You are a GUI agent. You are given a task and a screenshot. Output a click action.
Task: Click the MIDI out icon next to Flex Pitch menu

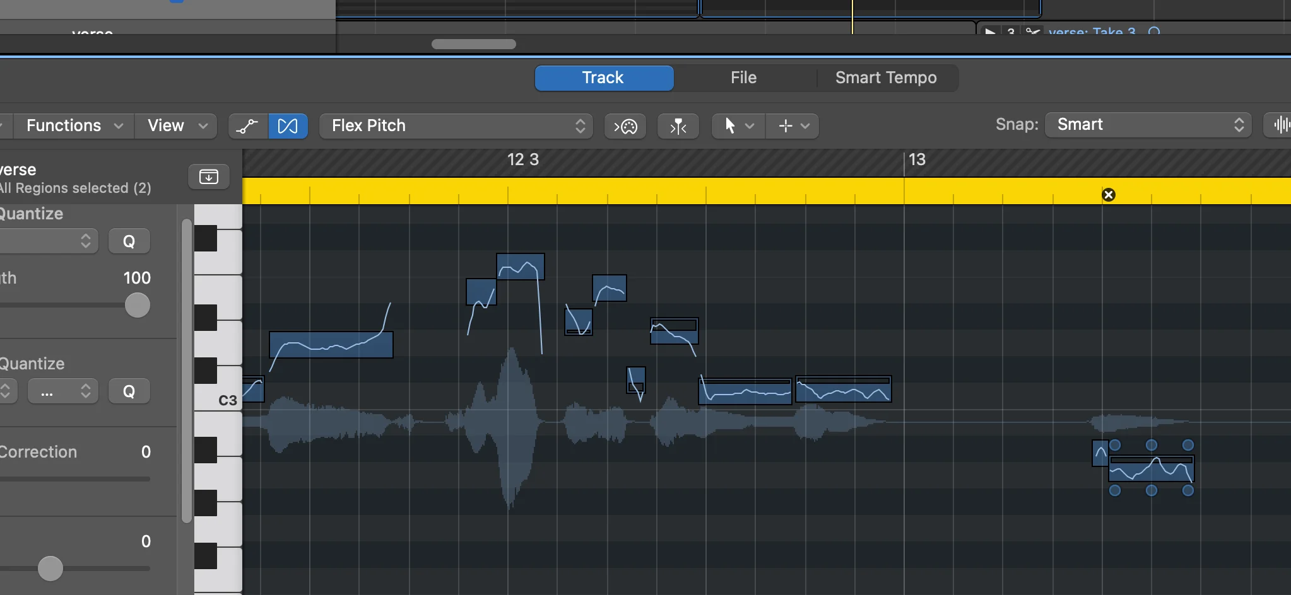point(625,126)
